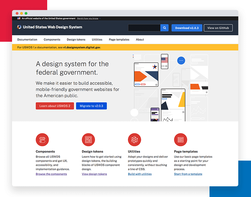This screenshot has width=251, height=197.
Task: Click the search magnifier button
Action: (x=164, y=28)
